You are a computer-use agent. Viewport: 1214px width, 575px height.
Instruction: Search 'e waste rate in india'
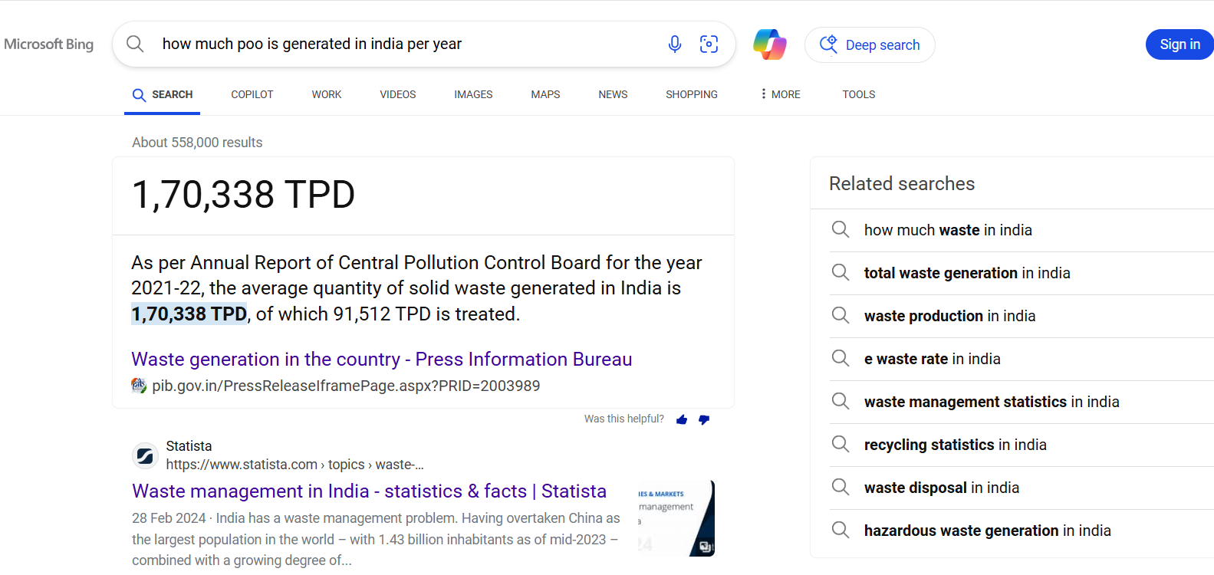[932, 359]
